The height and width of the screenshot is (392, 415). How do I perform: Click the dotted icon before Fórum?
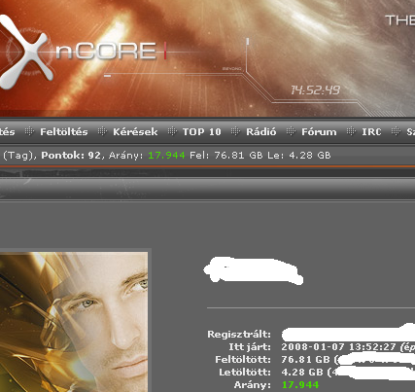pyautogui.click(x=291, y=131)
